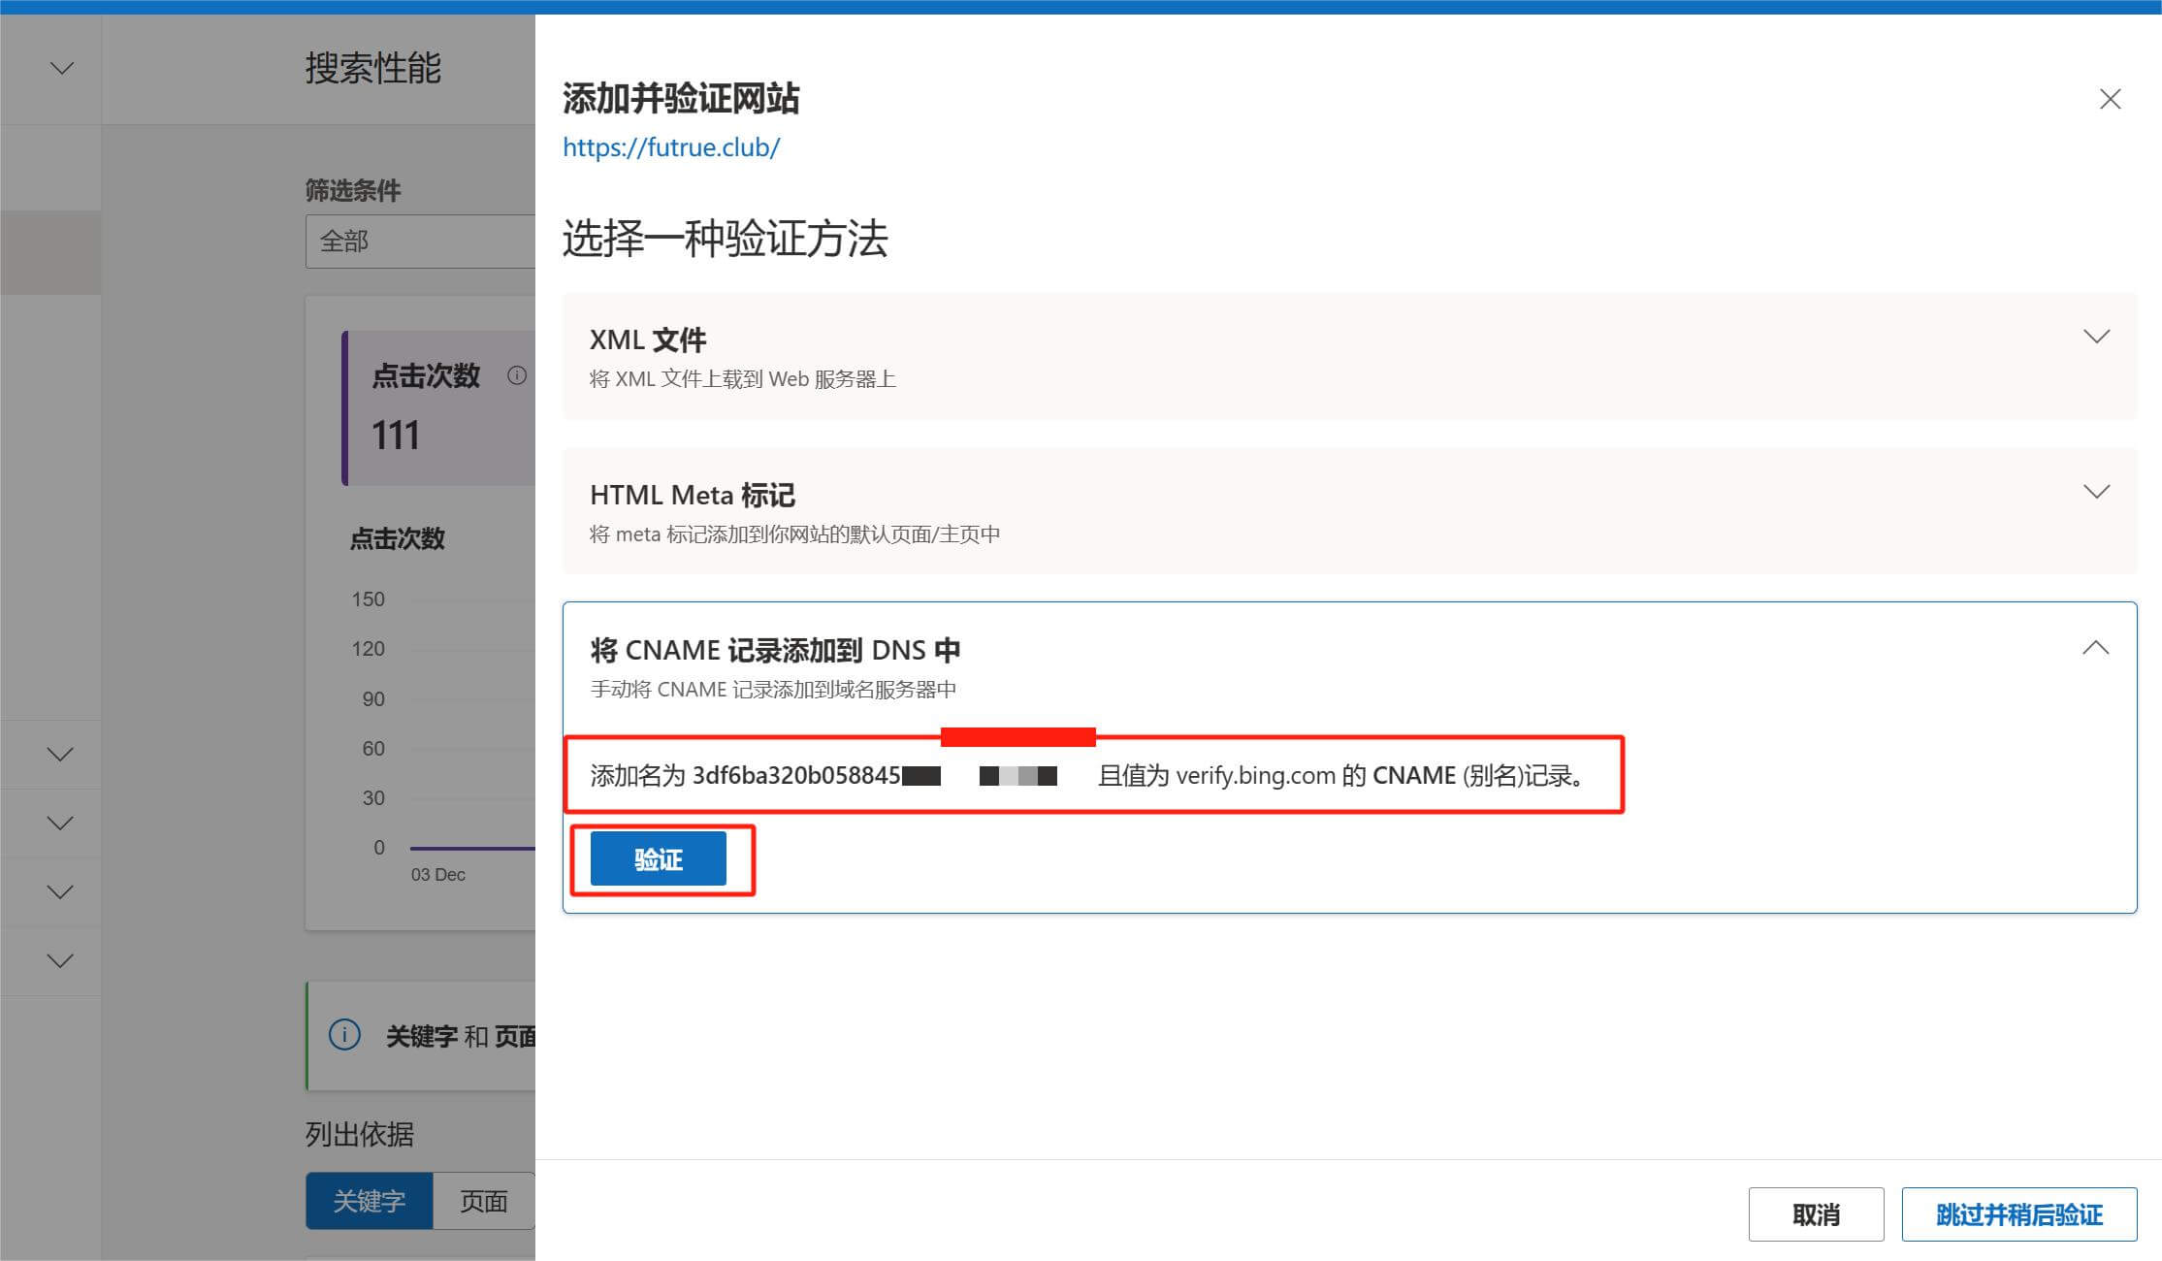Click the 验证 button to verify the CNAME record
The height and width of the screenshot is (1261, 2162).
click(x=658, y=858)
